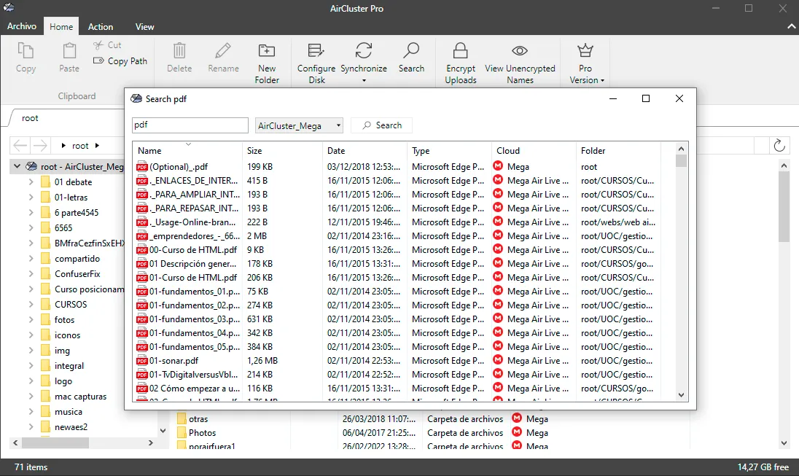Image resolution: width=799 pixels, height=476 pixels.
Task: Expand the musica folder node
Action: coord(31,411)
